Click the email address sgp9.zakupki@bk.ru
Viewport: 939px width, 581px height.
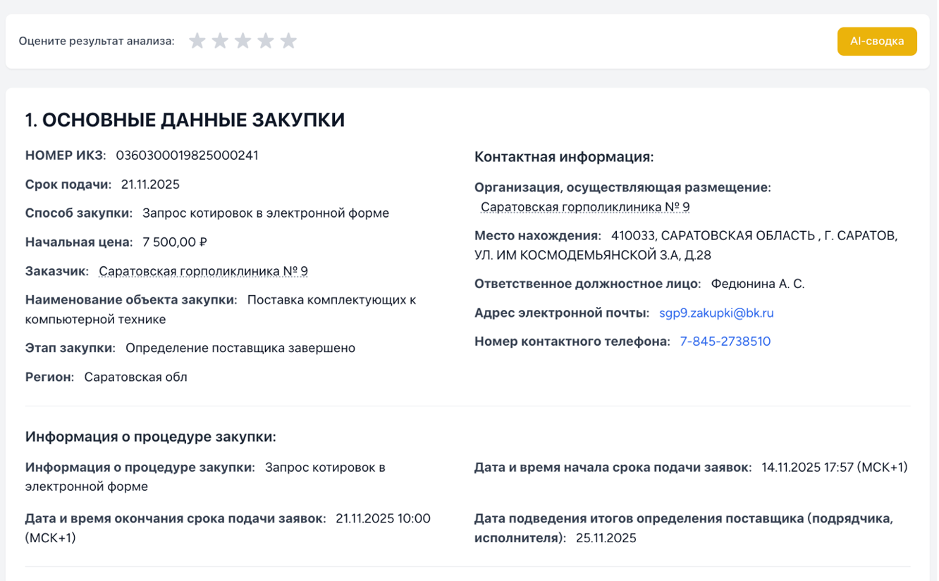716,313
